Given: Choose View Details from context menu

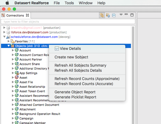Looking at the screenshot, I should tap(87, 49).
